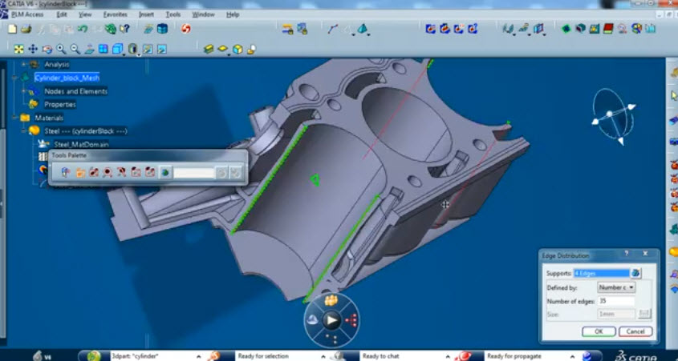The image size is (678, 361).
Task: Open the view mode cube dropdown arrow
Action: 124,54
